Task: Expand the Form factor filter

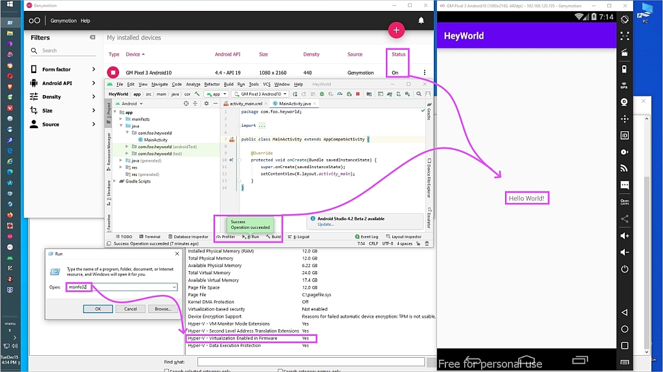Action: pyautogui.click(x=93, y=69)
